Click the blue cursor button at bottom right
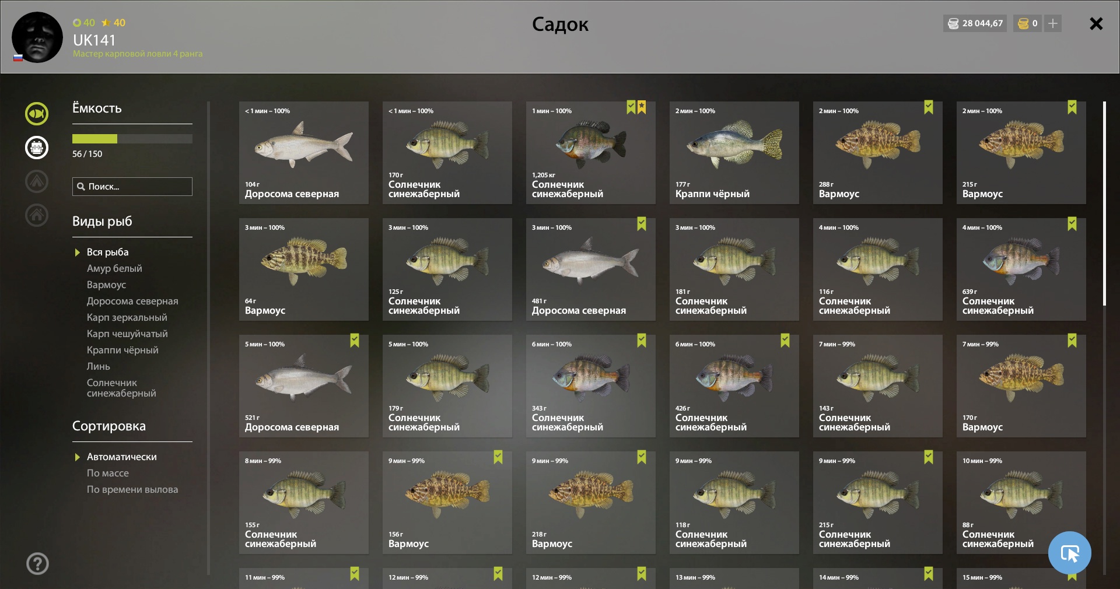This screenshot has width=1120, height=589. 1070,553
